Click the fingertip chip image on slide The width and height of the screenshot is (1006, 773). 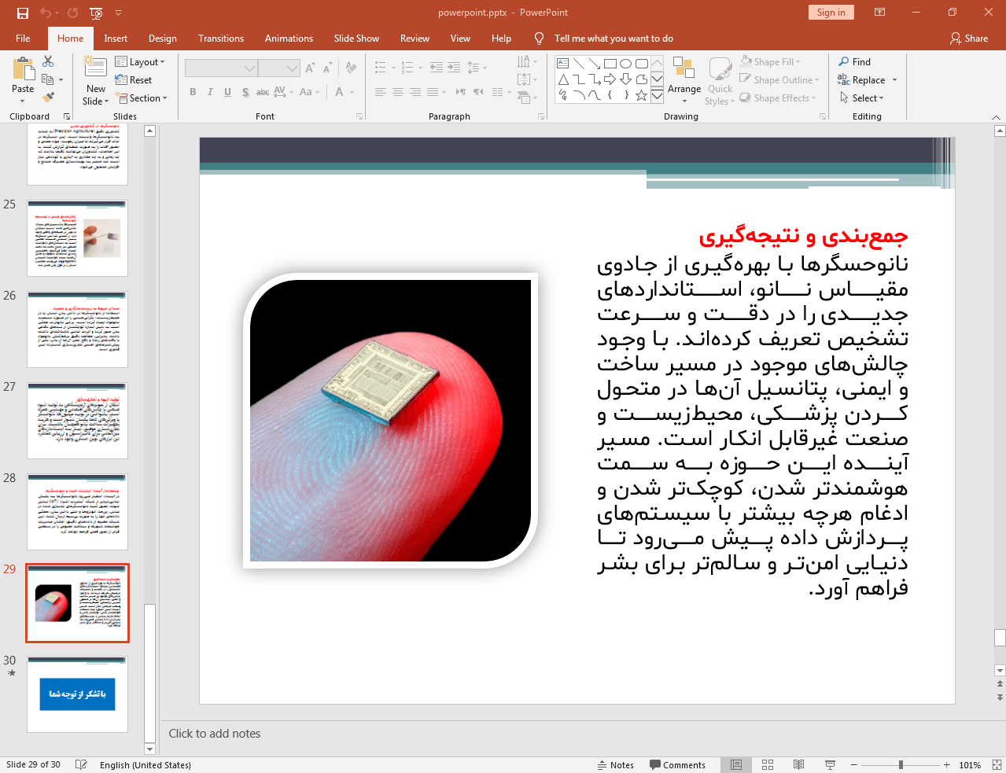pyautogui.click(x=390, y=421)
